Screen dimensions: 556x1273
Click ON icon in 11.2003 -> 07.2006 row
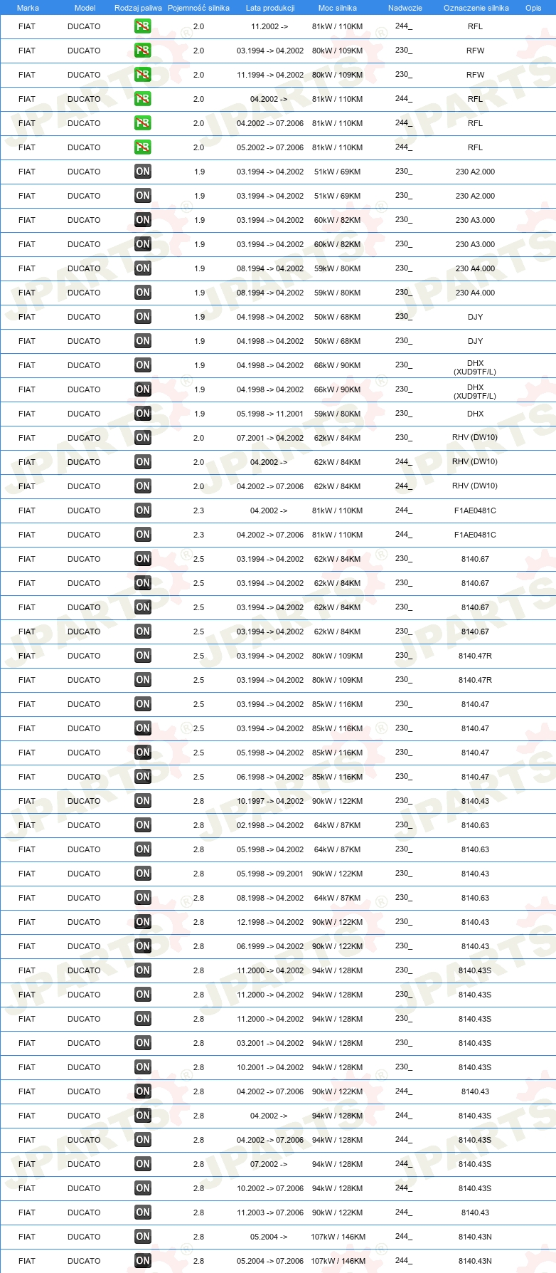143,1212
